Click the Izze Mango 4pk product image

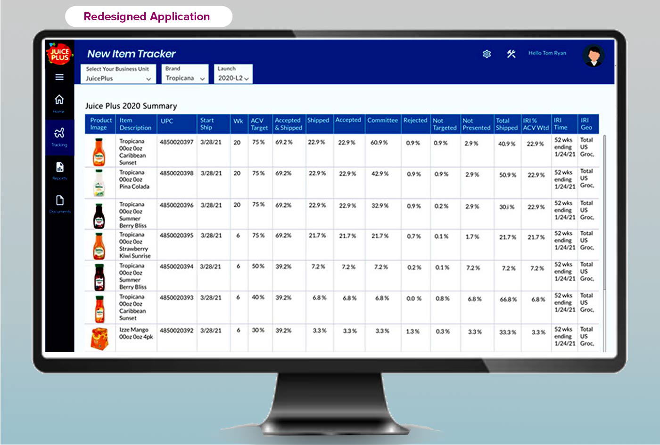[x=99, y=339]
